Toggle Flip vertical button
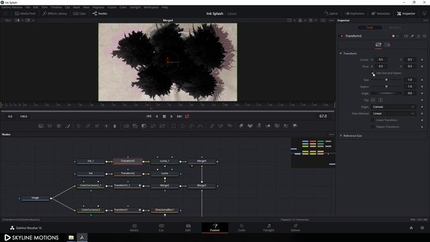Viewport: 430px width, 242px height. (381, 100)
